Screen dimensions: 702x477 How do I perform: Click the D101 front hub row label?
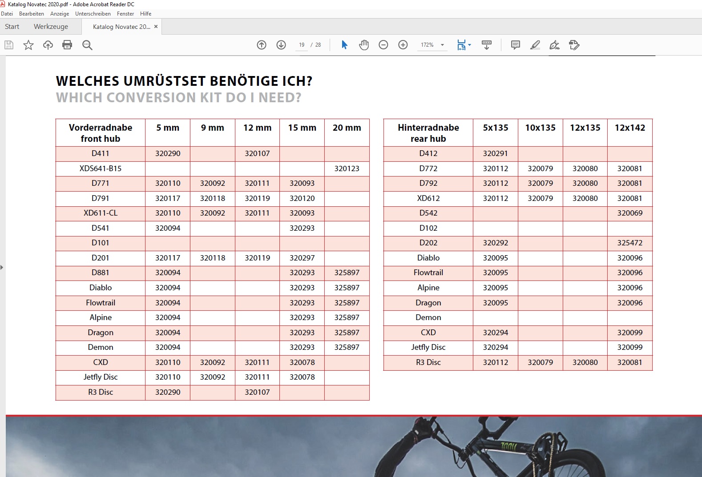(101, 243)
